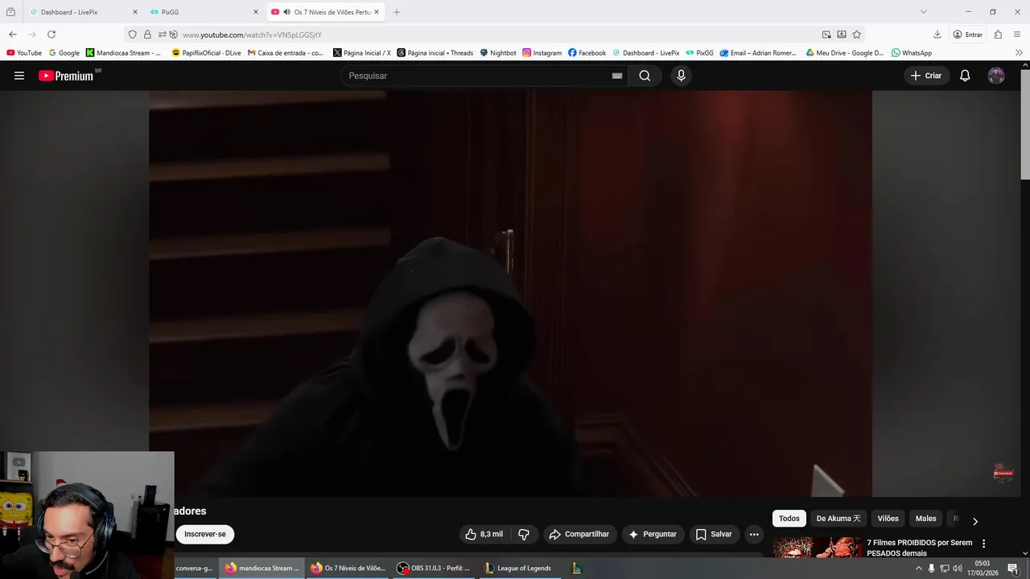Close the PixGG tab

256,12
